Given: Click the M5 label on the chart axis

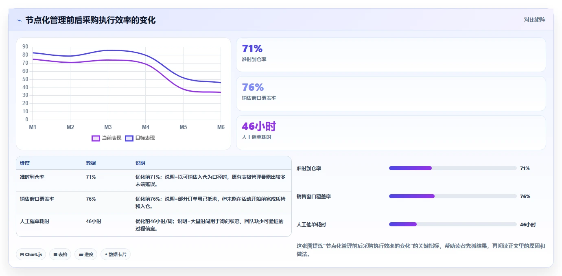Looking at the screenshot, I should (x=183, y=127).
